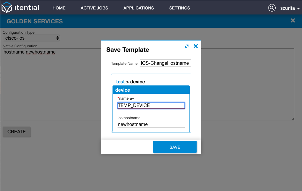Open the ACTIVE JOBS menu
This screenshot has height=191, width=302.
[94, 8]
